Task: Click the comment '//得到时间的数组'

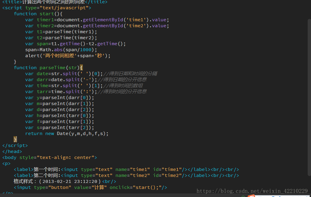Action: (x=123, y=86)
